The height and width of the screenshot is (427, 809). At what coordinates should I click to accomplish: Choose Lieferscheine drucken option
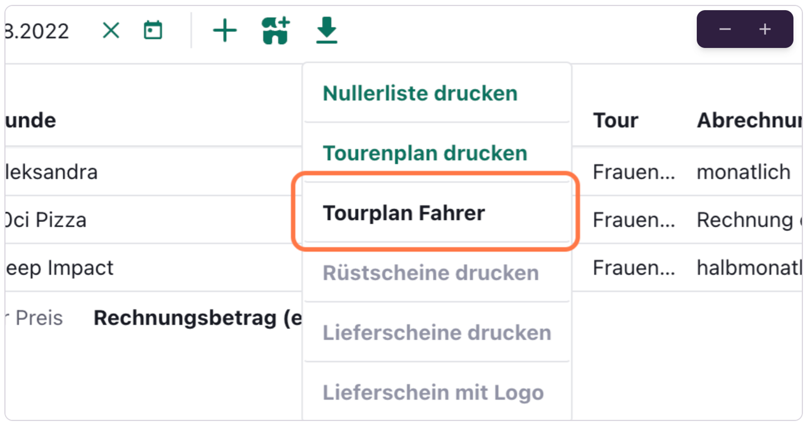pos(436,332)
